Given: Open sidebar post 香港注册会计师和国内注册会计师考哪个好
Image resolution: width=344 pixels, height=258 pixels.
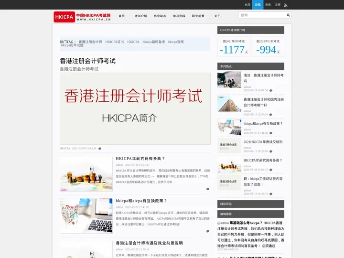Looking at the screenshot, I should pyautogui.click(x=264, y=102).
